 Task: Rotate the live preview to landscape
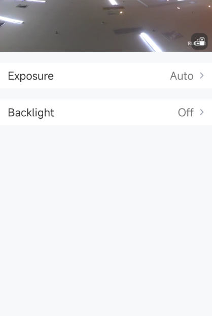click(x=199, y=41)
